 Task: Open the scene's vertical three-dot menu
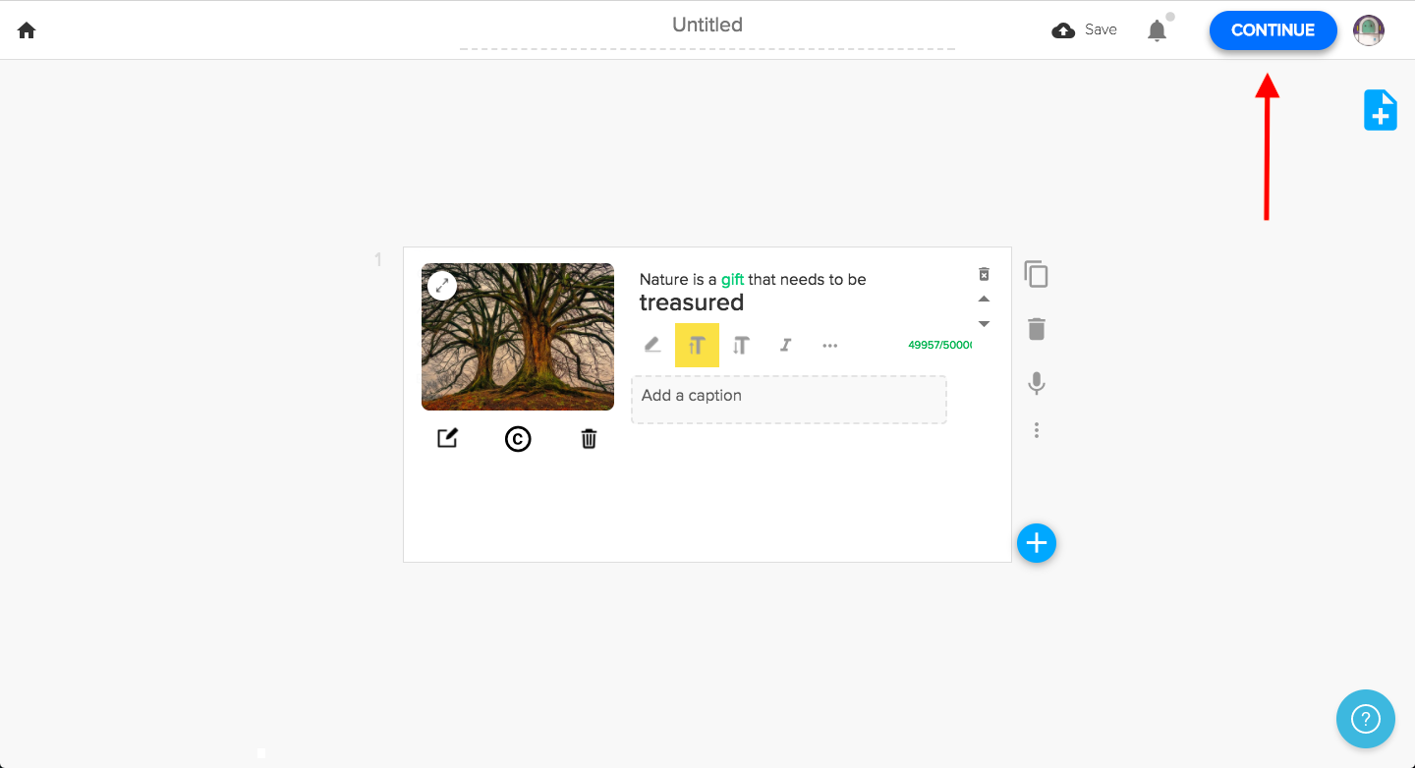[1036, 430]
